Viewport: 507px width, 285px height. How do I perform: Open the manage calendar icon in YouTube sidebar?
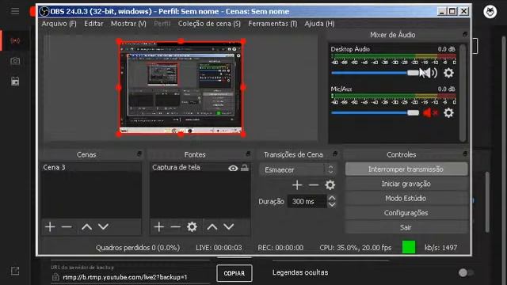point(15,81)
